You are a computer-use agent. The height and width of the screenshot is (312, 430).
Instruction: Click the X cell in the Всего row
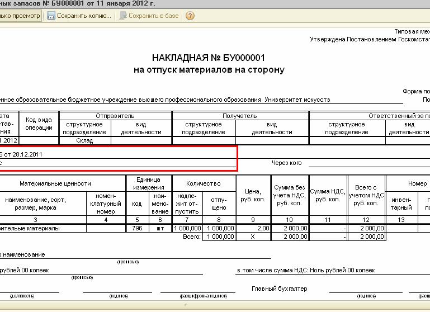click(x=253, y=237)
